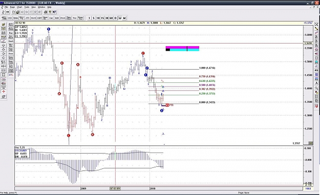Click the square box tool in left toolbar
320x195 pixels.
(4, 75)
